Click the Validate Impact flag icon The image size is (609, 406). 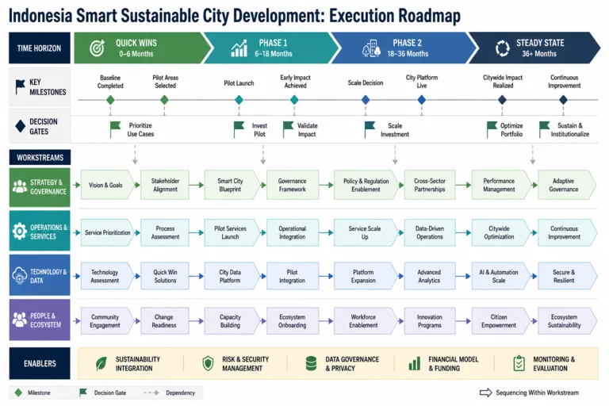click(x=288, y=129)
